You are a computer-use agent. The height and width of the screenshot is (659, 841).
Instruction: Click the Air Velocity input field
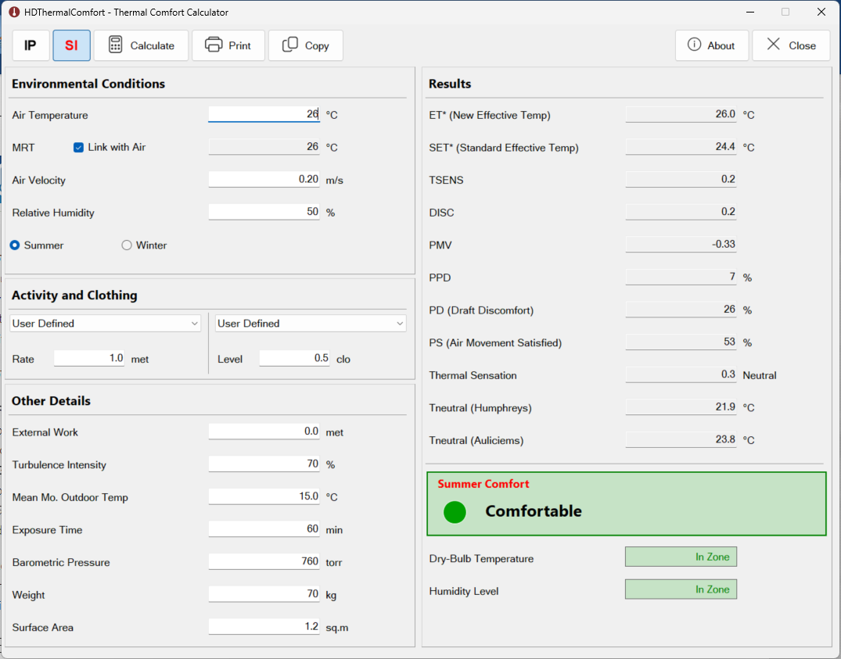[x=264, y=180]
